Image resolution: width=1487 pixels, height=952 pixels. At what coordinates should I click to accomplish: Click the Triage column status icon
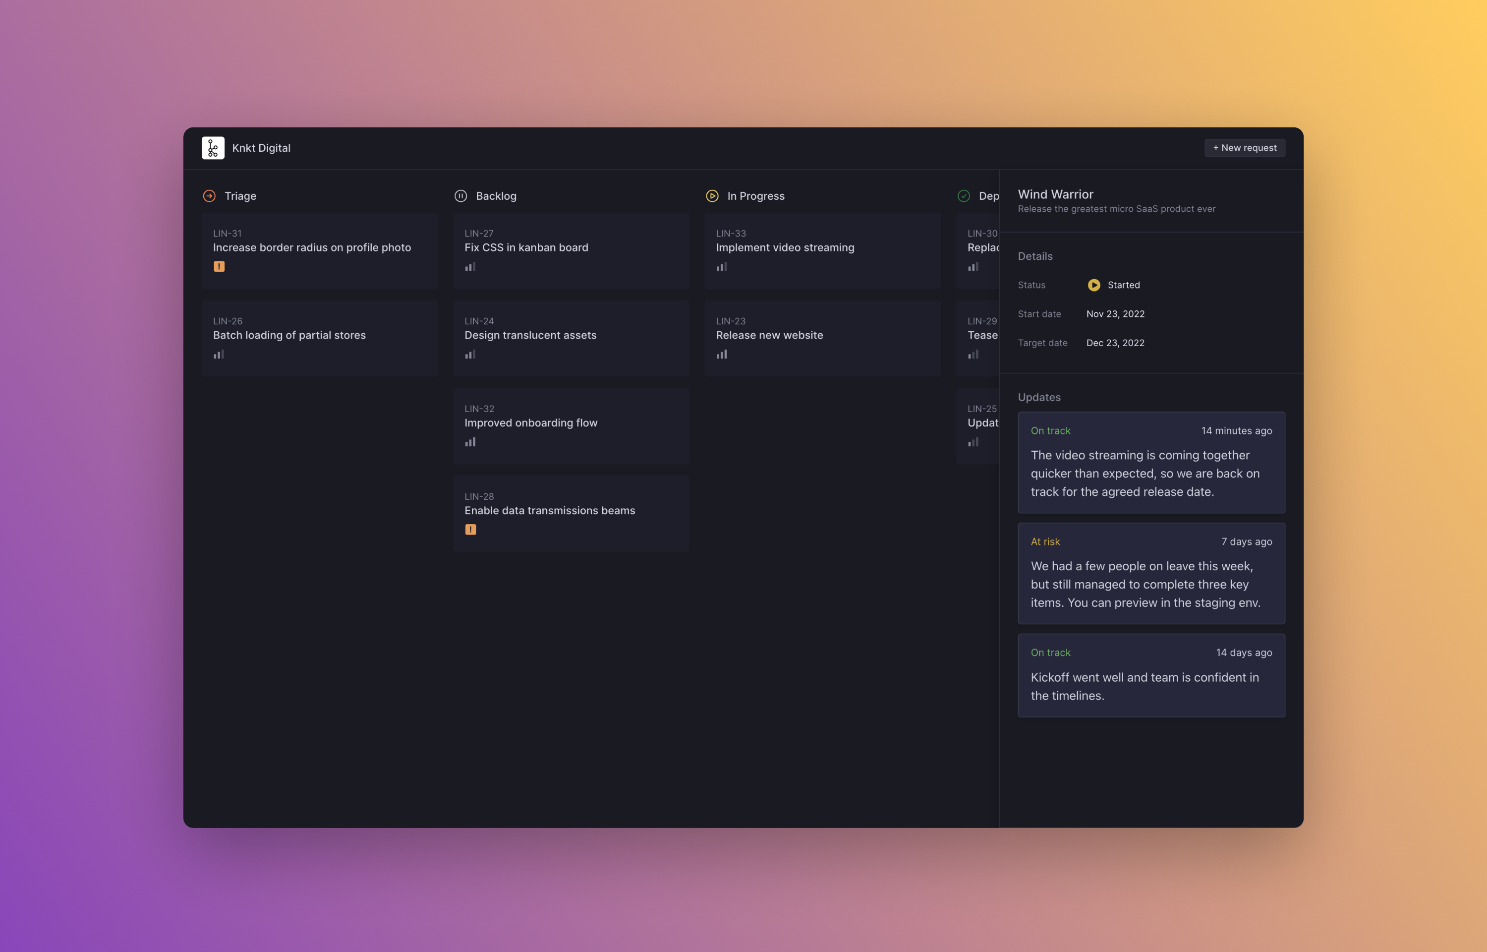coord(210,196)
